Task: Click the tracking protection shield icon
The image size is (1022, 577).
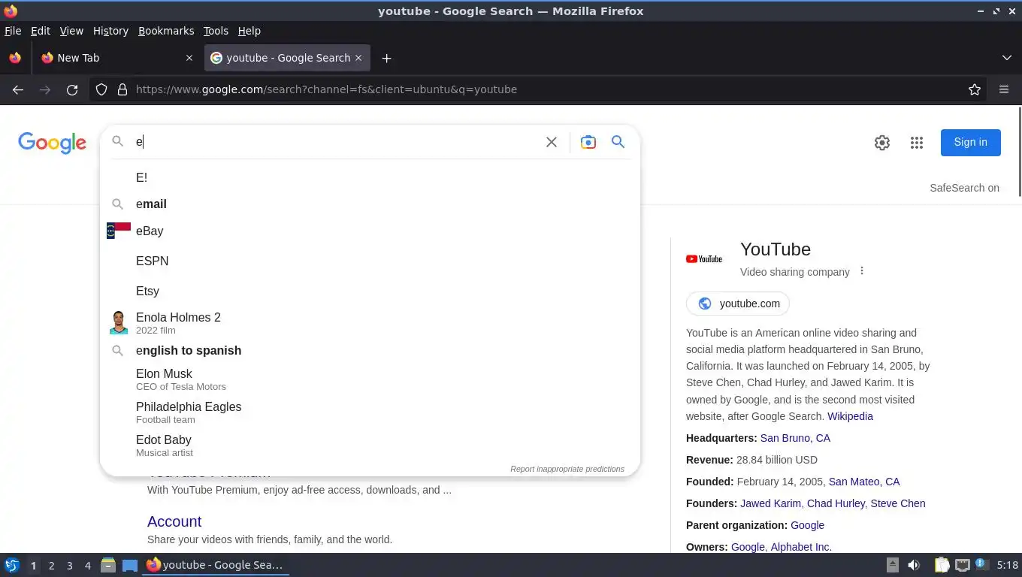Action: 101,89
